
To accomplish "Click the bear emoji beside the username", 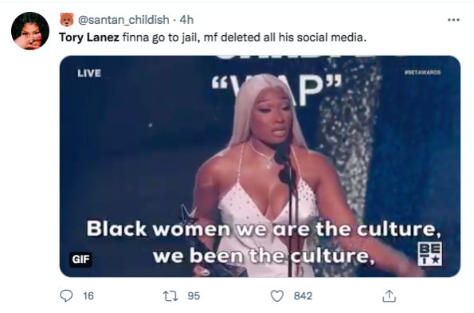I will click(x=67, y=20).
